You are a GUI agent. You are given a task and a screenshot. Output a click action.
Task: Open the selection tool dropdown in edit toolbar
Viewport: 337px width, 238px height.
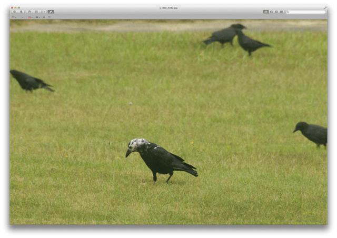(14, 17)
